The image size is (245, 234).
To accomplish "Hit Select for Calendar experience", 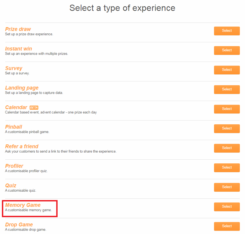I will coord(227,109).
